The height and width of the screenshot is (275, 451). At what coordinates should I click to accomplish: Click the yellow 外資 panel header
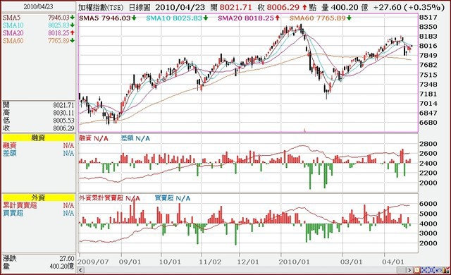pyautogui.click(x=38, y=197)
